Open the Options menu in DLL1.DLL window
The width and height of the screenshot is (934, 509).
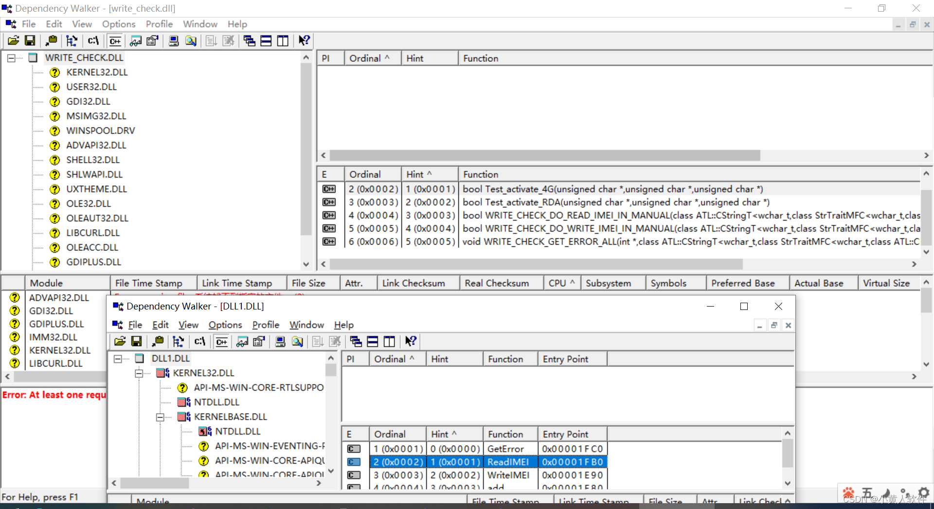pyautogui.click(x=225, y=325)
